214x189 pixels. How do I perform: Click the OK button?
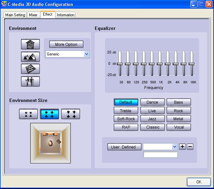pos(199,182)
